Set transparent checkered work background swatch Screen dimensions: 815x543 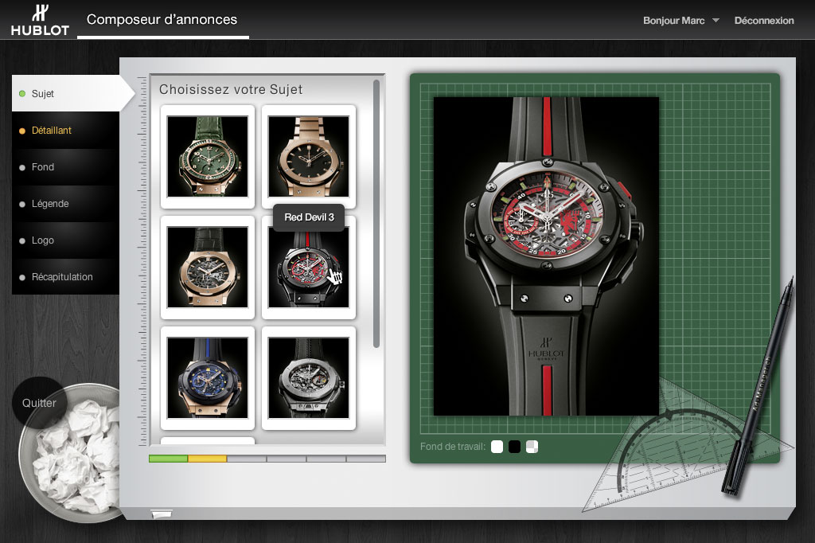(532, 446)
